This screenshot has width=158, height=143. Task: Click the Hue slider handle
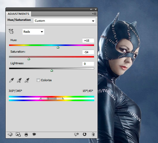point(58,47)
